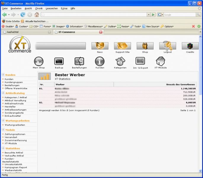The width and height of the screenshot is (203, 178).
Task: Open the Backup icon
Action: pos(59,61)
